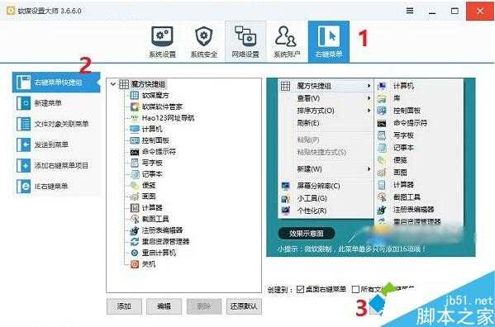Select 重启资源管理器 icon in the tree
This screenshot has width=495, height=327.
pyautogui.click(x=135, y=242)
